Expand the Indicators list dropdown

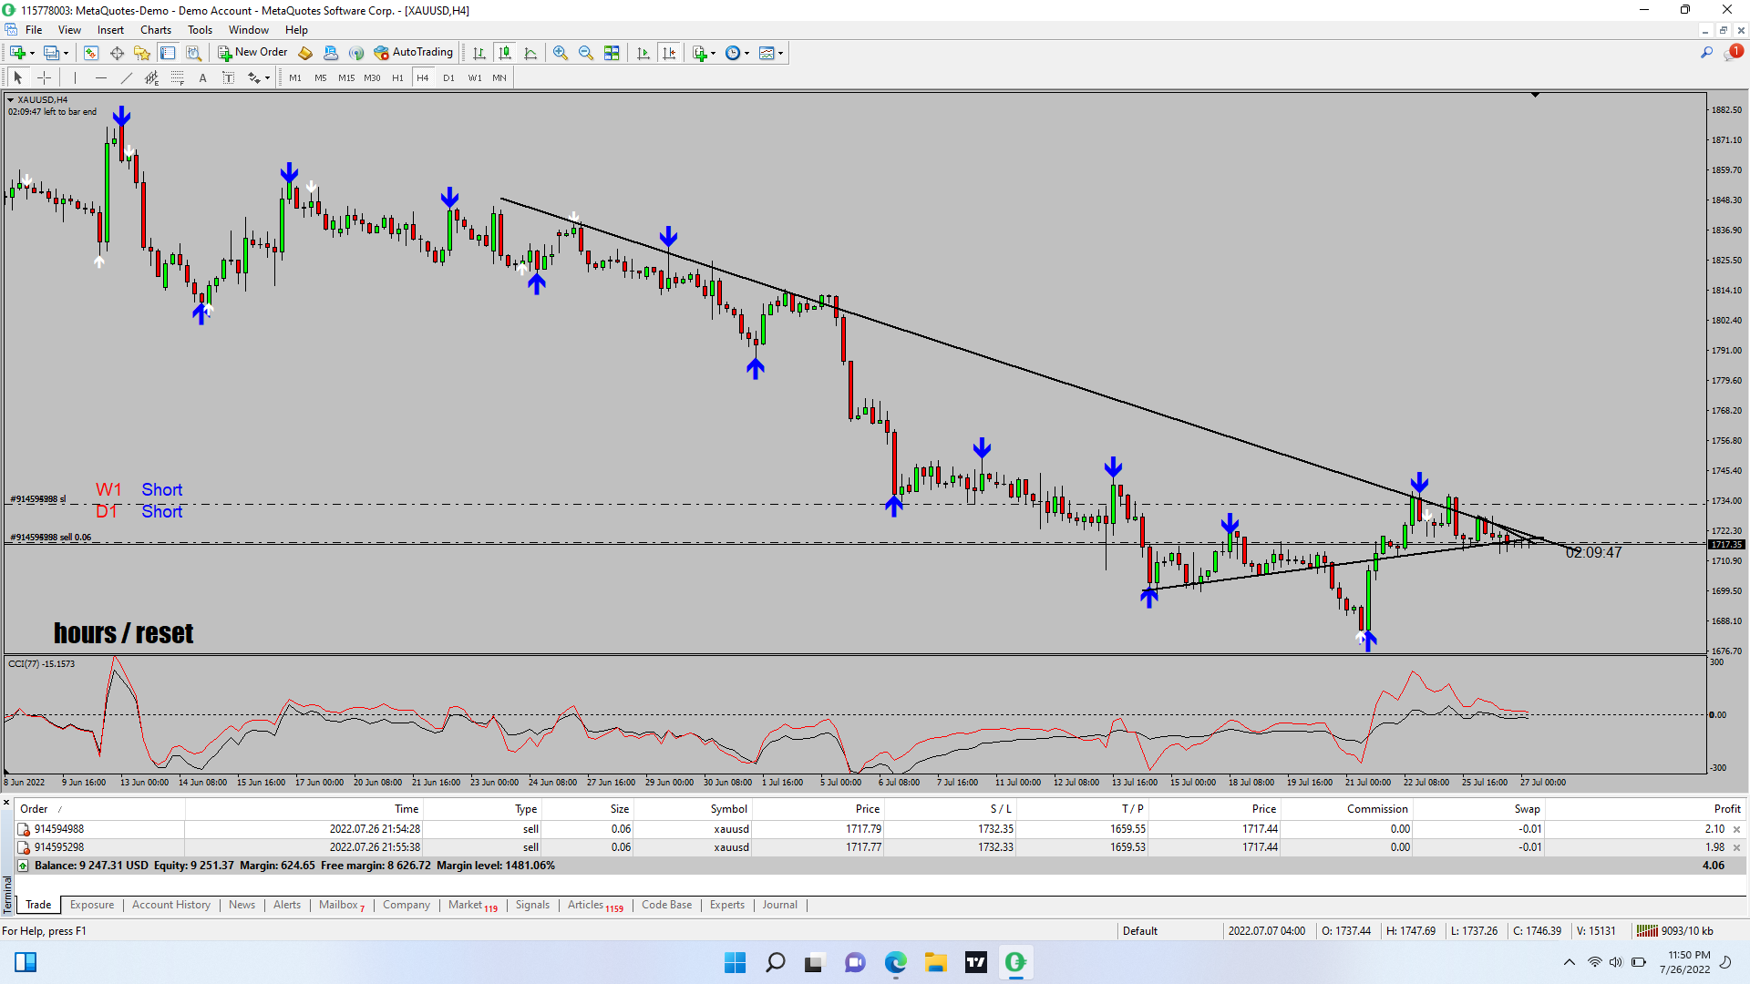pyautogui.click(x=713, y=53)
